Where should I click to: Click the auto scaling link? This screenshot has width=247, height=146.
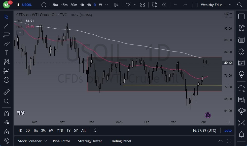coord(228,130)
